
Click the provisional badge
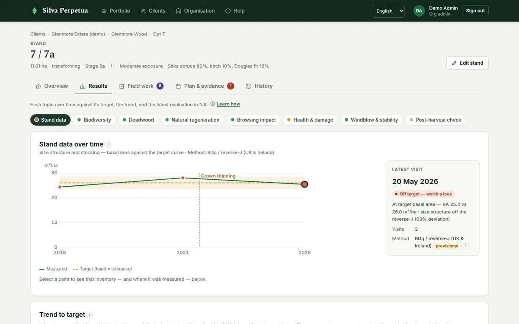pos(447,246)
